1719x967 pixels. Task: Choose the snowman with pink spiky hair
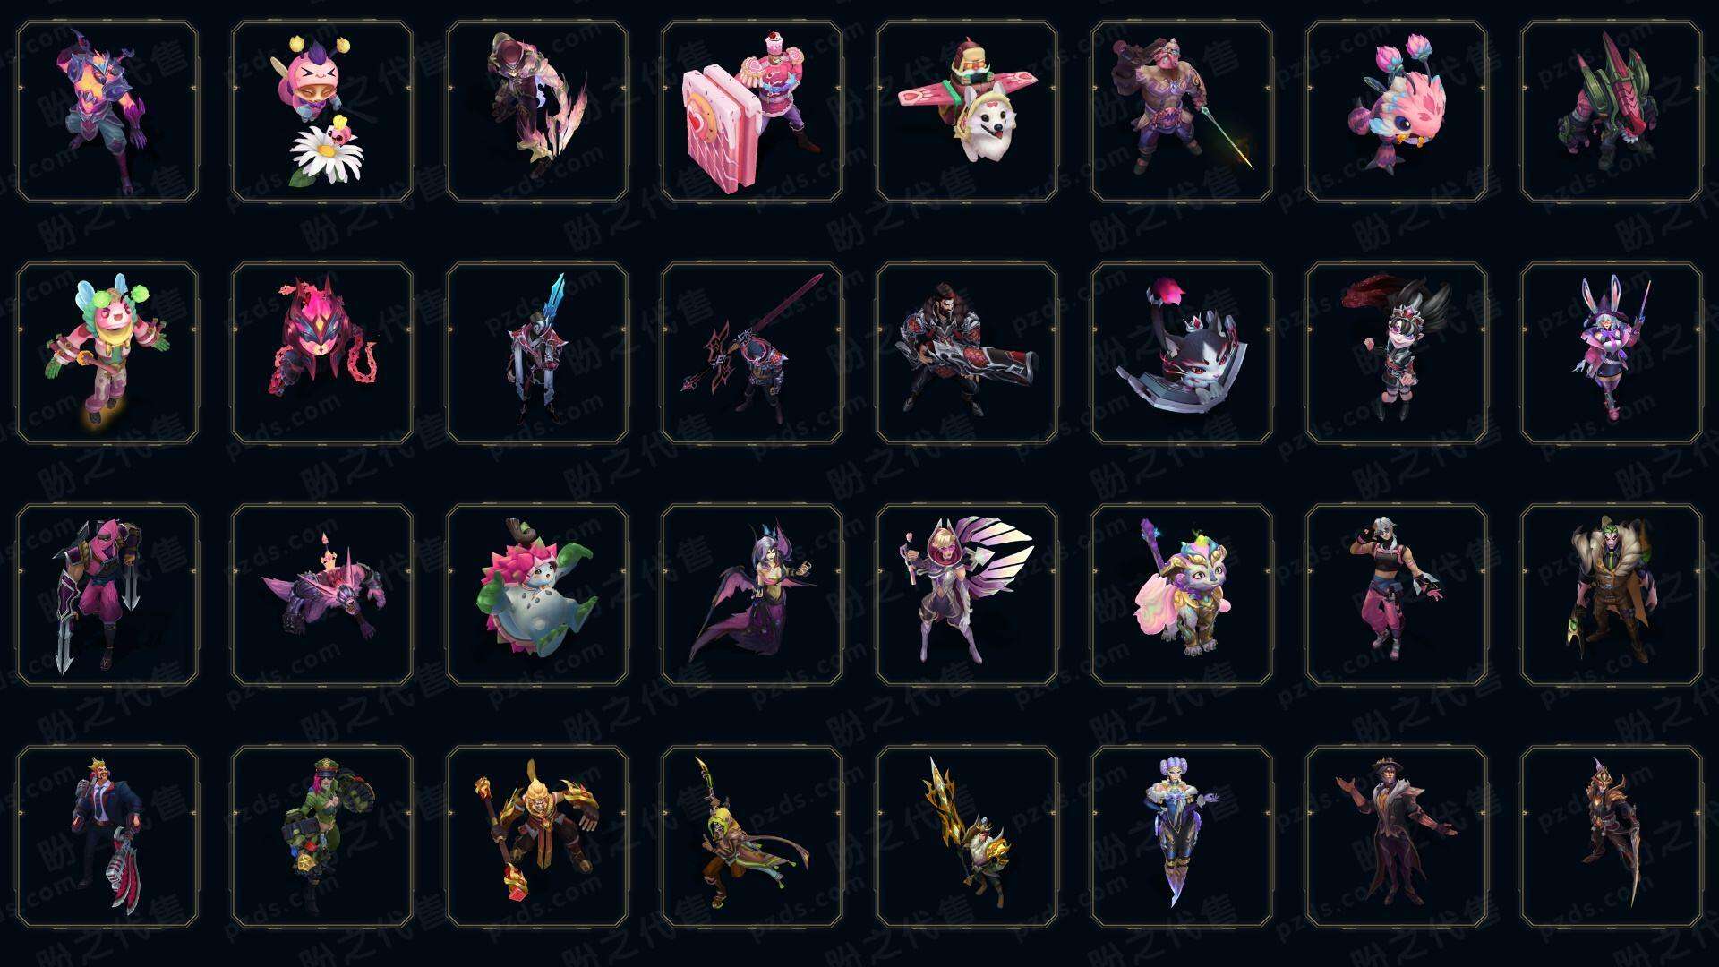537,595
